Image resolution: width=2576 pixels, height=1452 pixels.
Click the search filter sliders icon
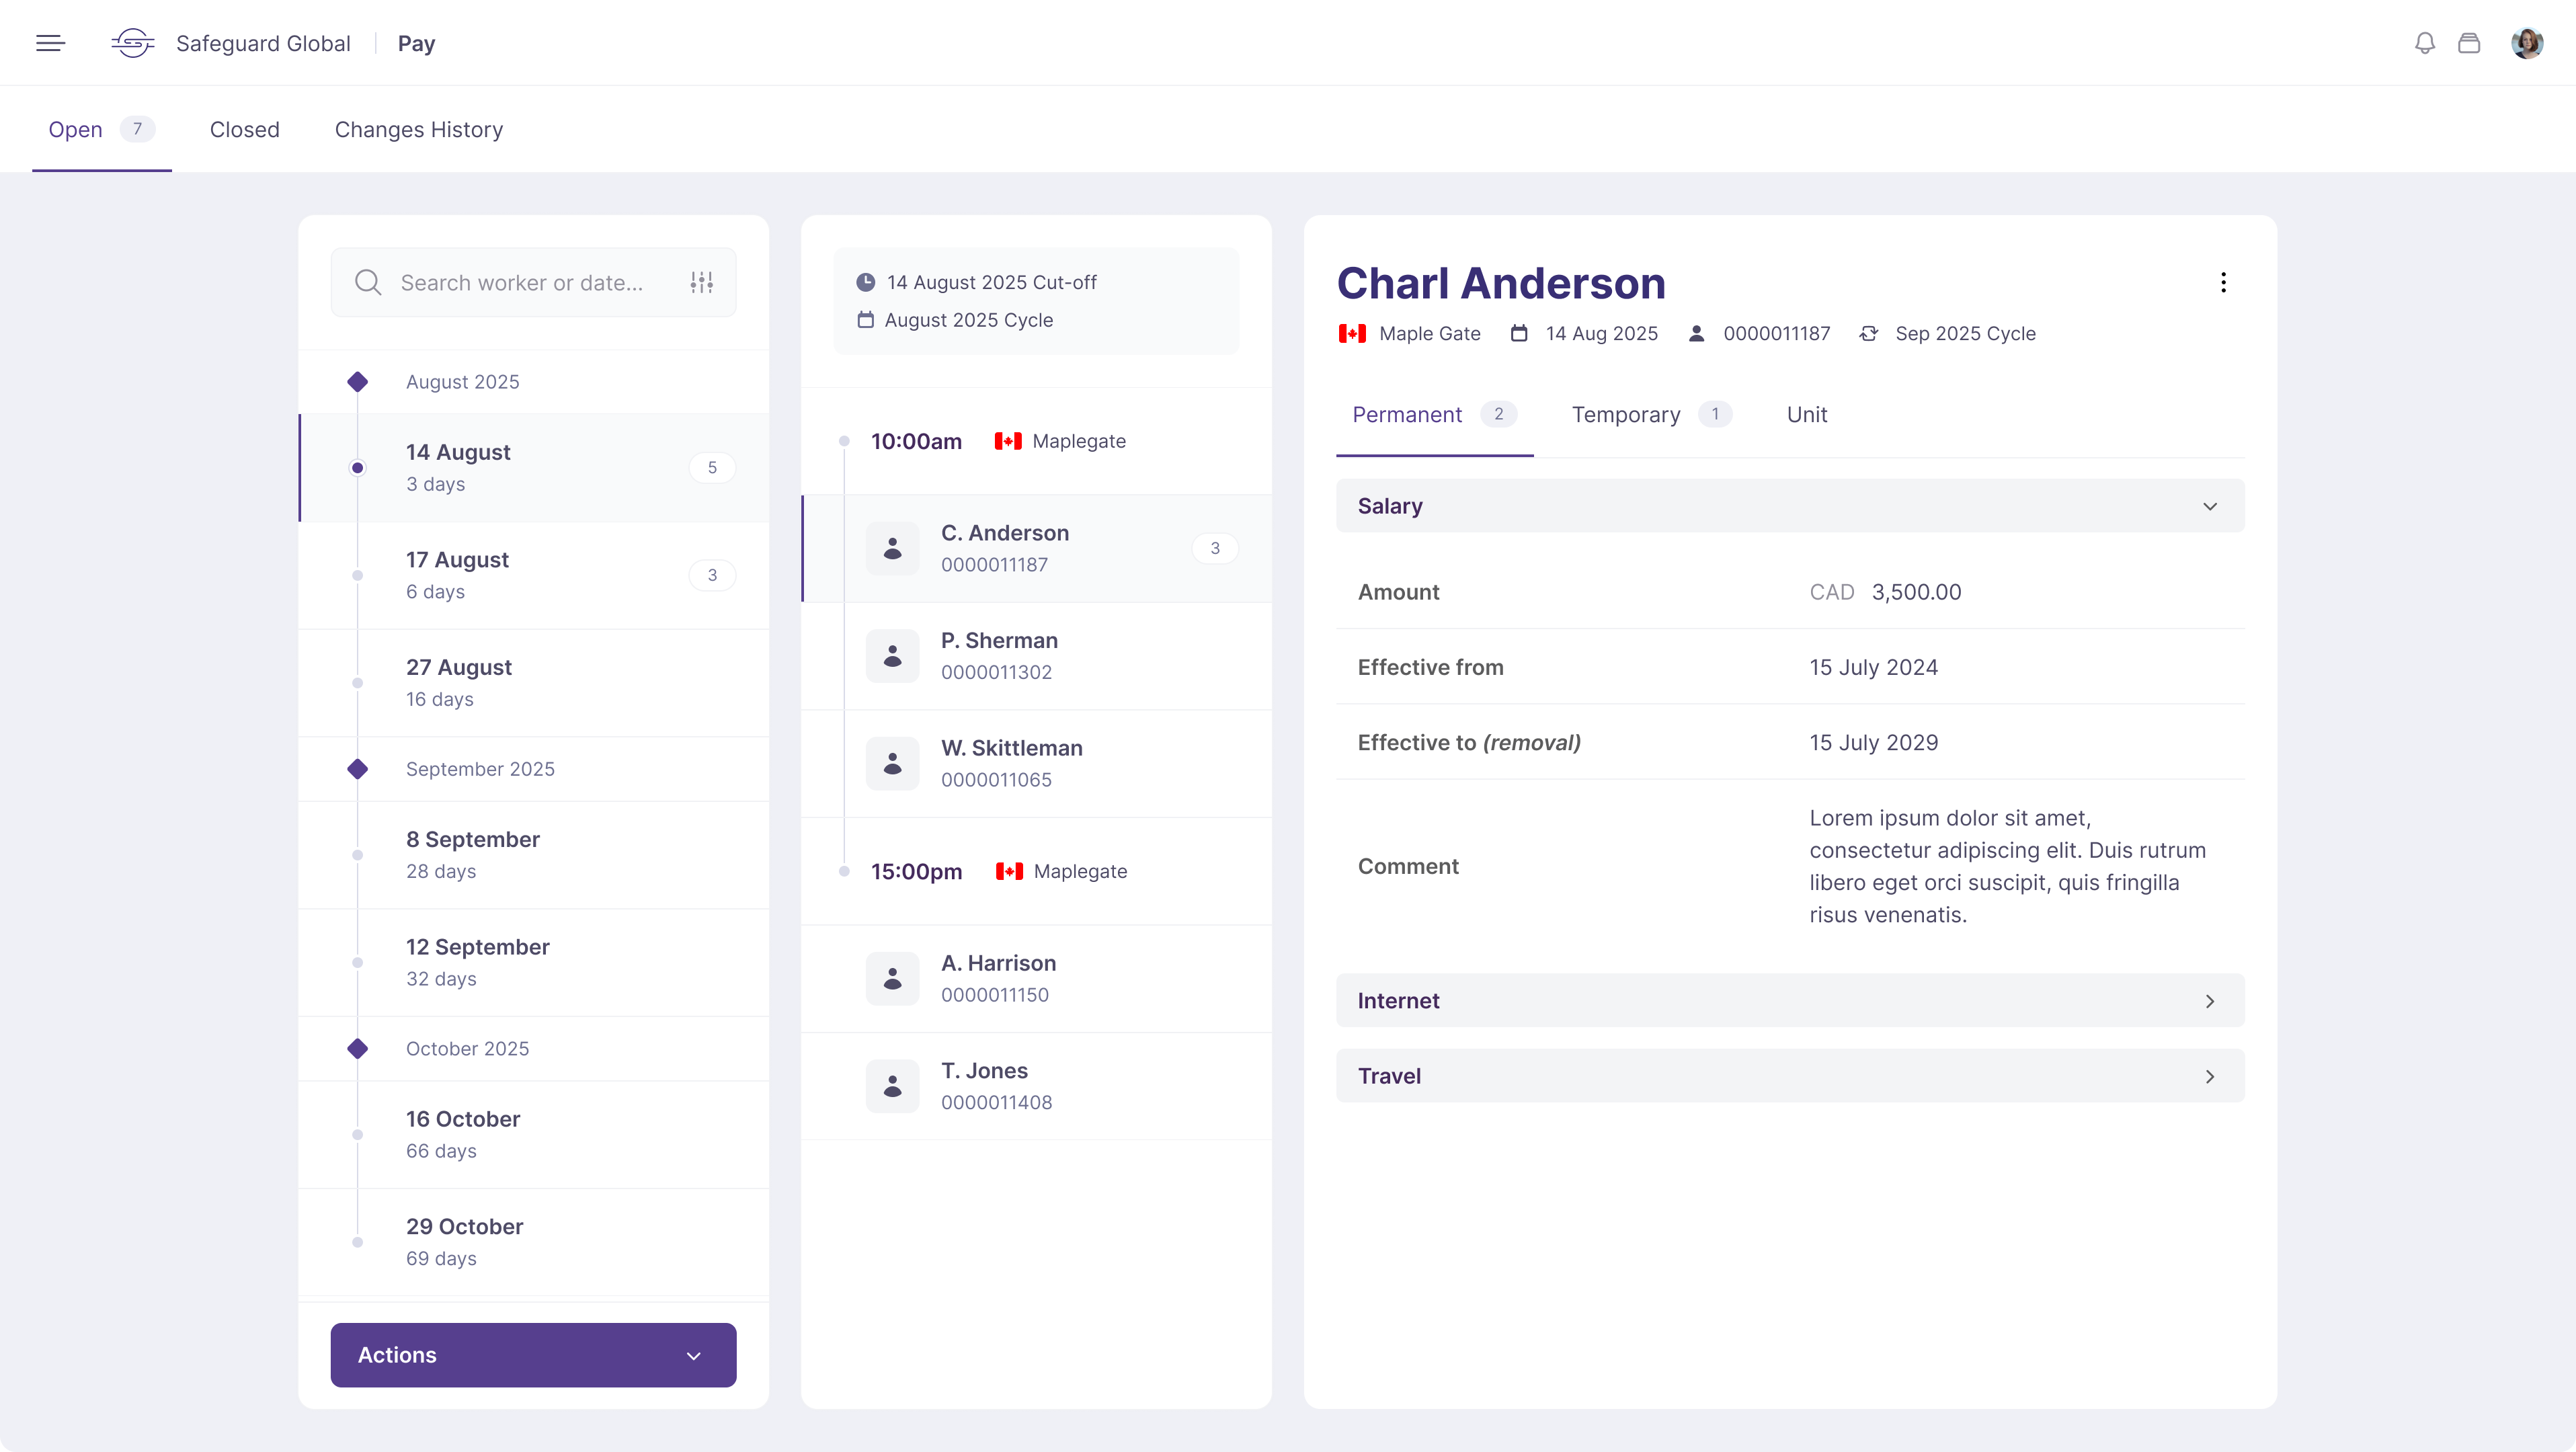point(701,283)
